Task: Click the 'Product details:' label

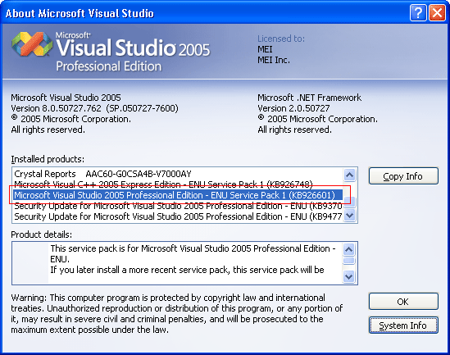Action: click(x=41, y=234)
